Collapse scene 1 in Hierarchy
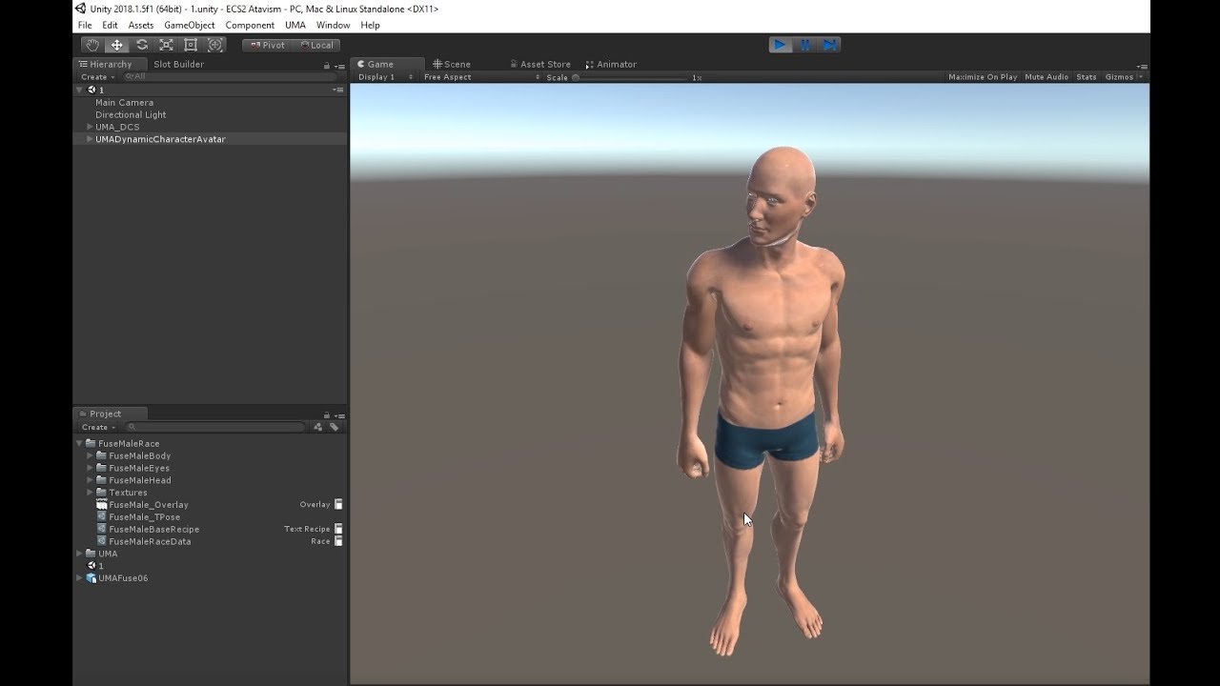The image size is (1220, 686). 80,90
